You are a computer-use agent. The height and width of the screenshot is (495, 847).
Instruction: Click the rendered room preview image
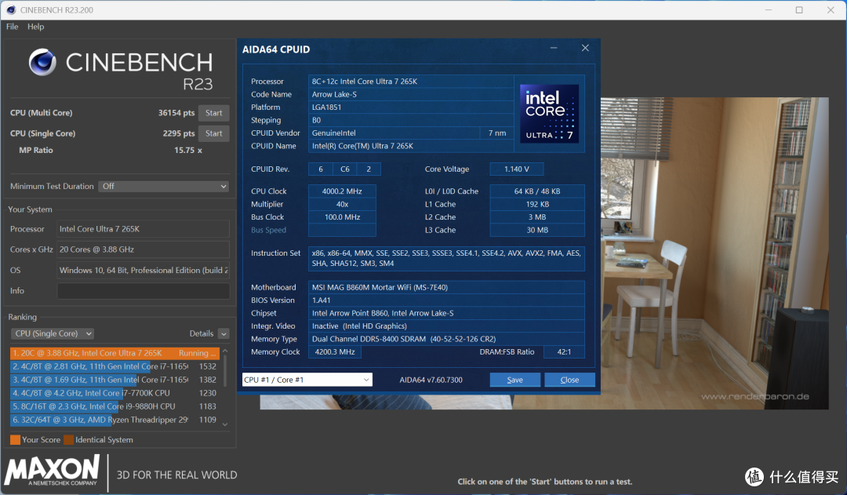(714, 253)
